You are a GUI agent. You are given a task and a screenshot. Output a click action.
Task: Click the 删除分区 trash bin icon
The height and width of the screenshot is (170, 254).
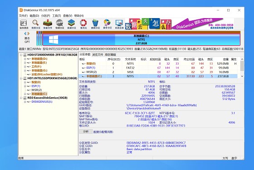(x=95, y=24)
